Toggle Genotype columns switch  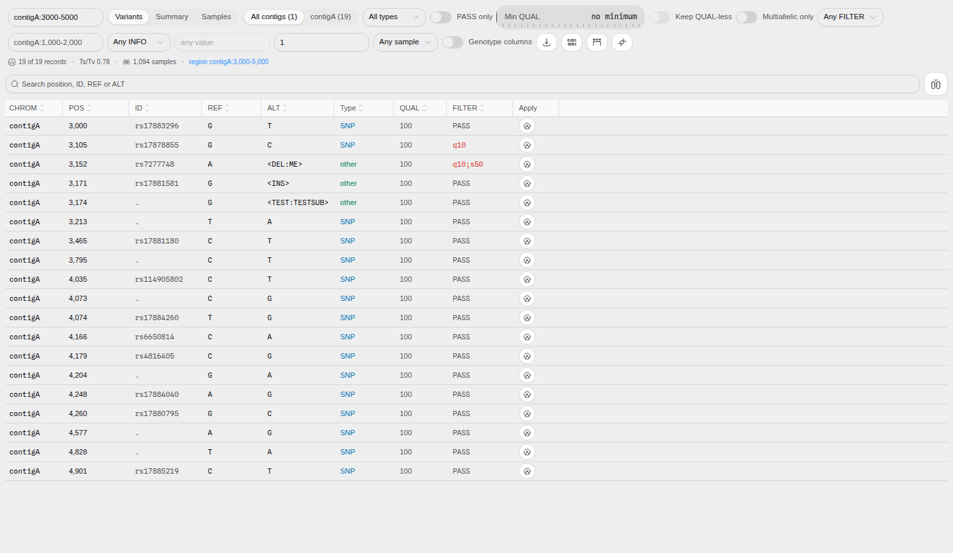tap(453, 42)
